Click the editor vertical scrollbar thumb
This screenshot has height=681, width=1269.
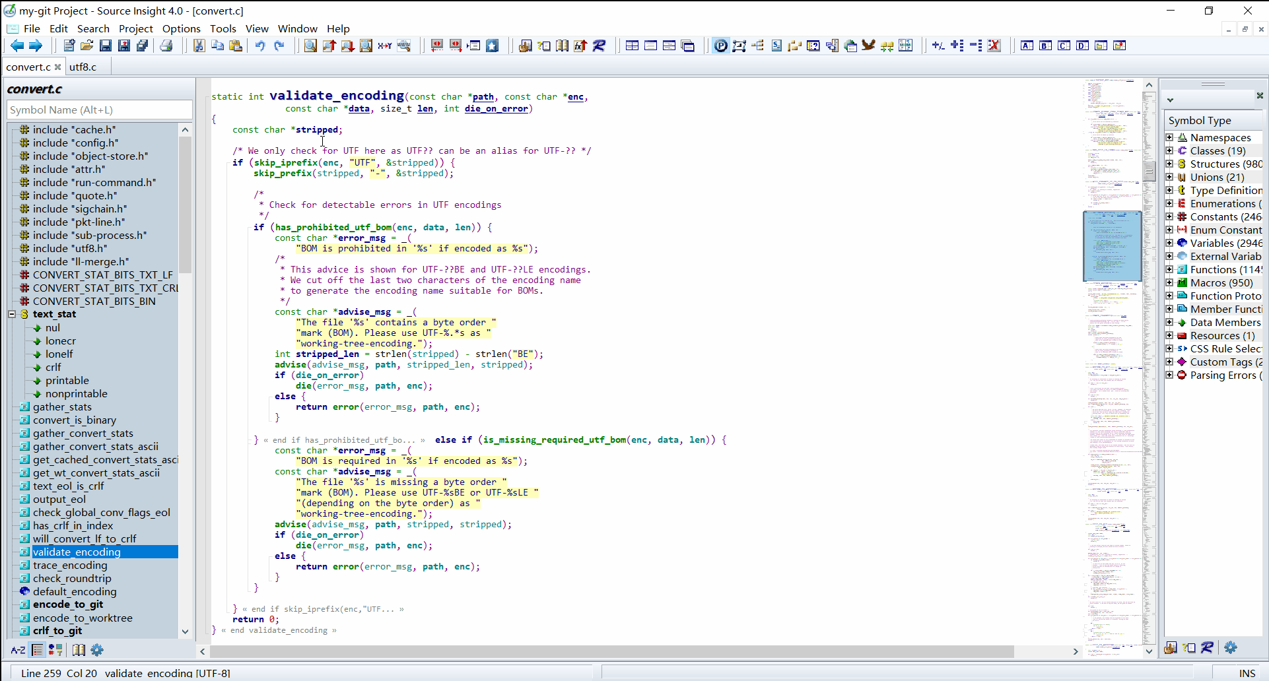coord(1149,172)
